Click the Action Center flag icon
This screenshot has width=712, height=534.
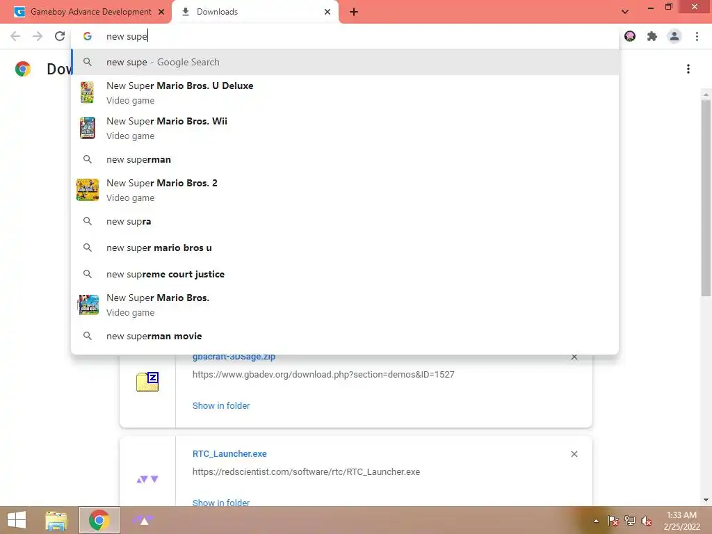613,520
